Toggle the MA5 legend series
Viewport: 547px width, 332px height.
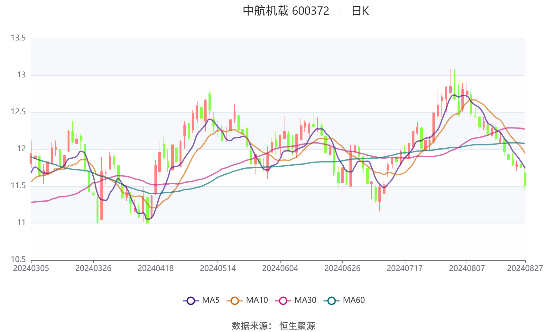pos(201,300)
